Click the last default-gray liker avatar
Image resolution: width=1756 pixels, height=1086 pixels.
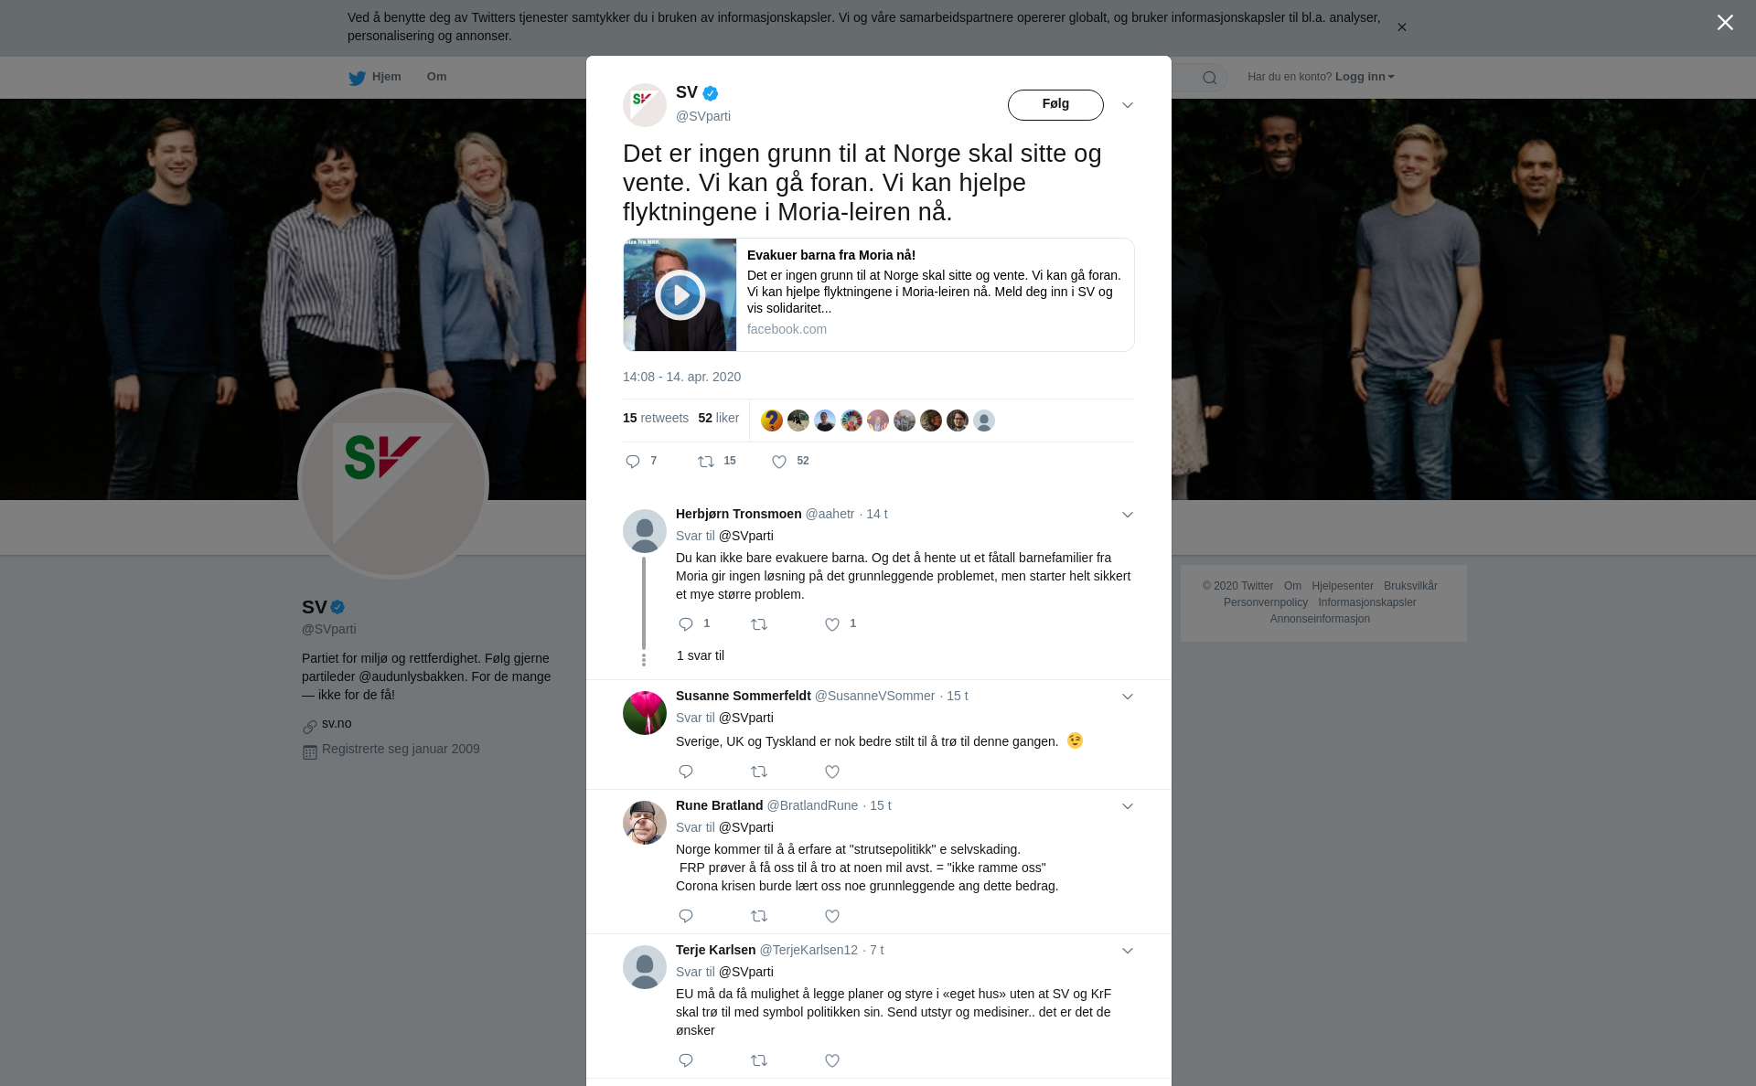tap(984, 421)
